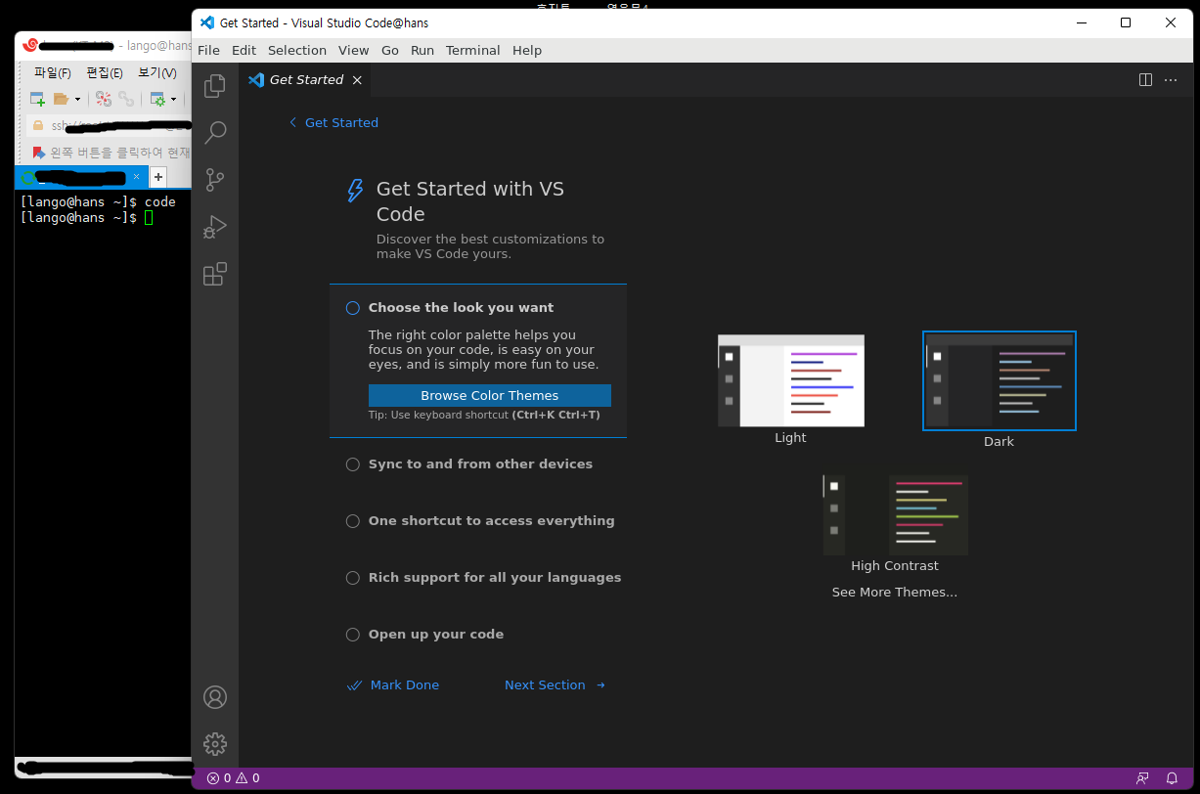Show problems via error and warning counts
Image resolution: width=1200 pixels, height=794 pixels.
pos(233,778)
